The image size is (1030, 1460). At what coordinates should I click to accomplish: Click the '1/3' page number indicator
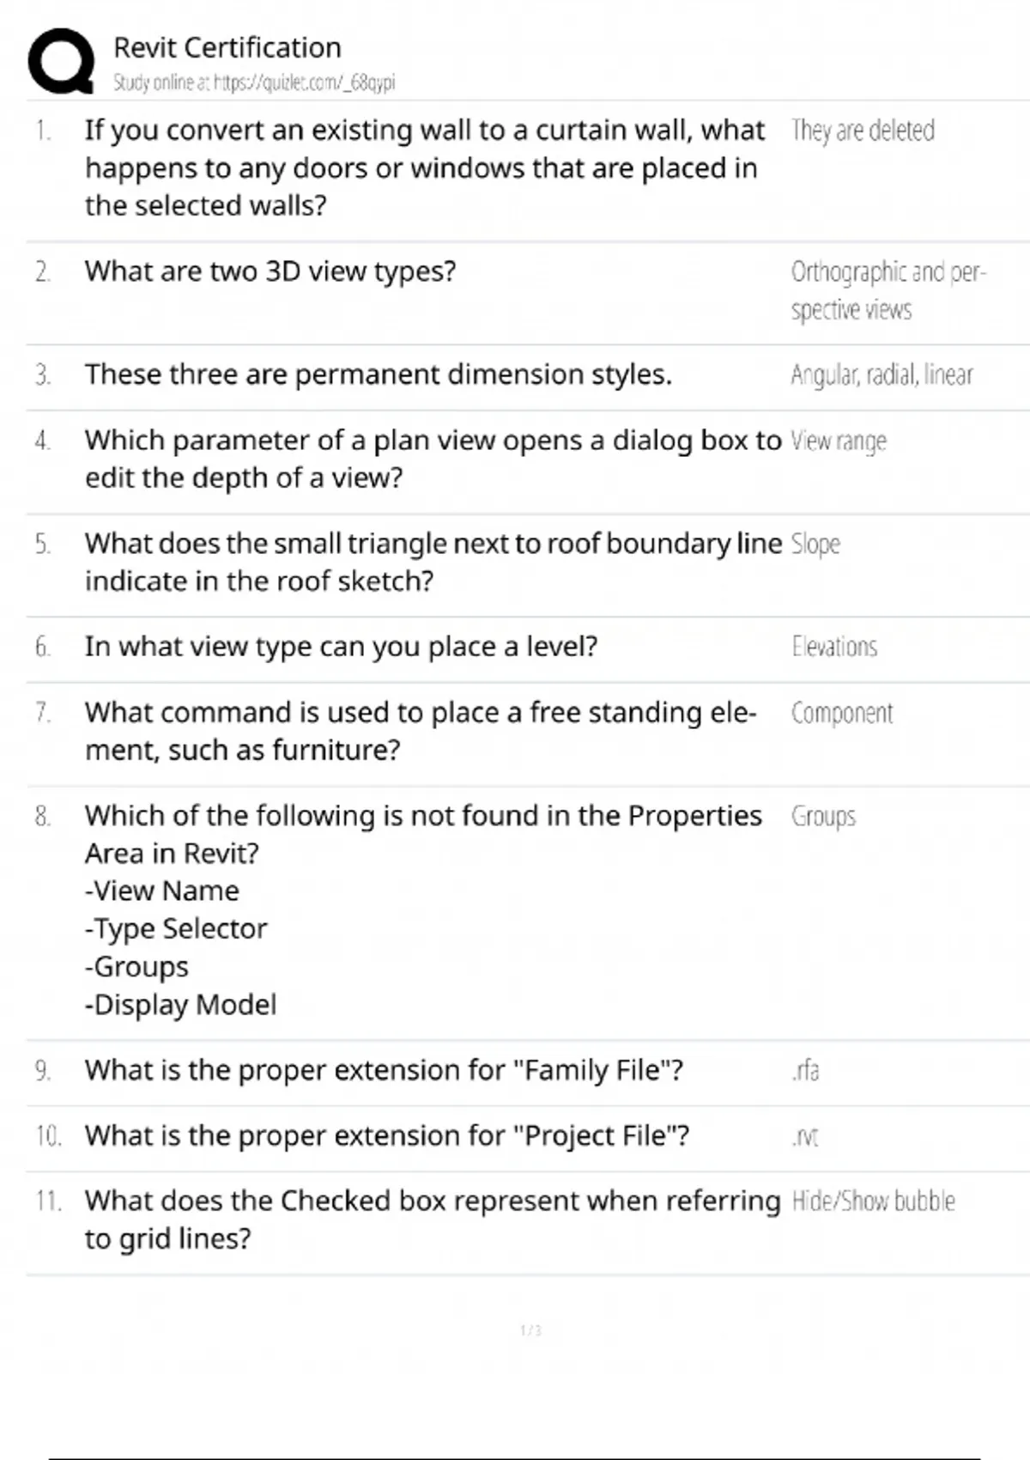tap(530, 1330)
